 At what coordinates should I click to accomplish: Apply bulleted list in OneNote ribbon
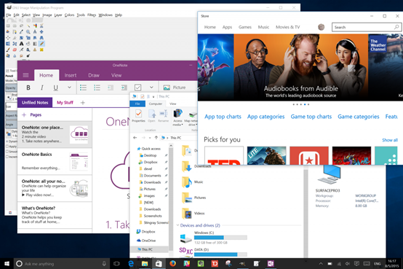click(x=83, y=87)
